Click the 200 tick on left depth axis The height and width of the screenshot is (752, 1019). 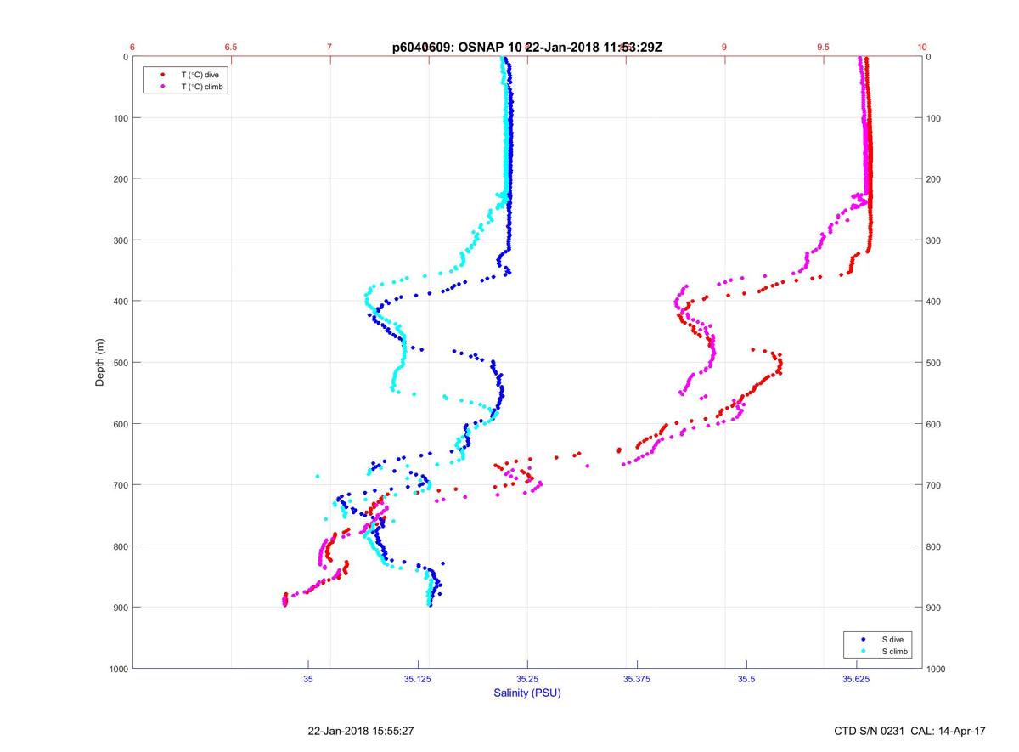120,179
